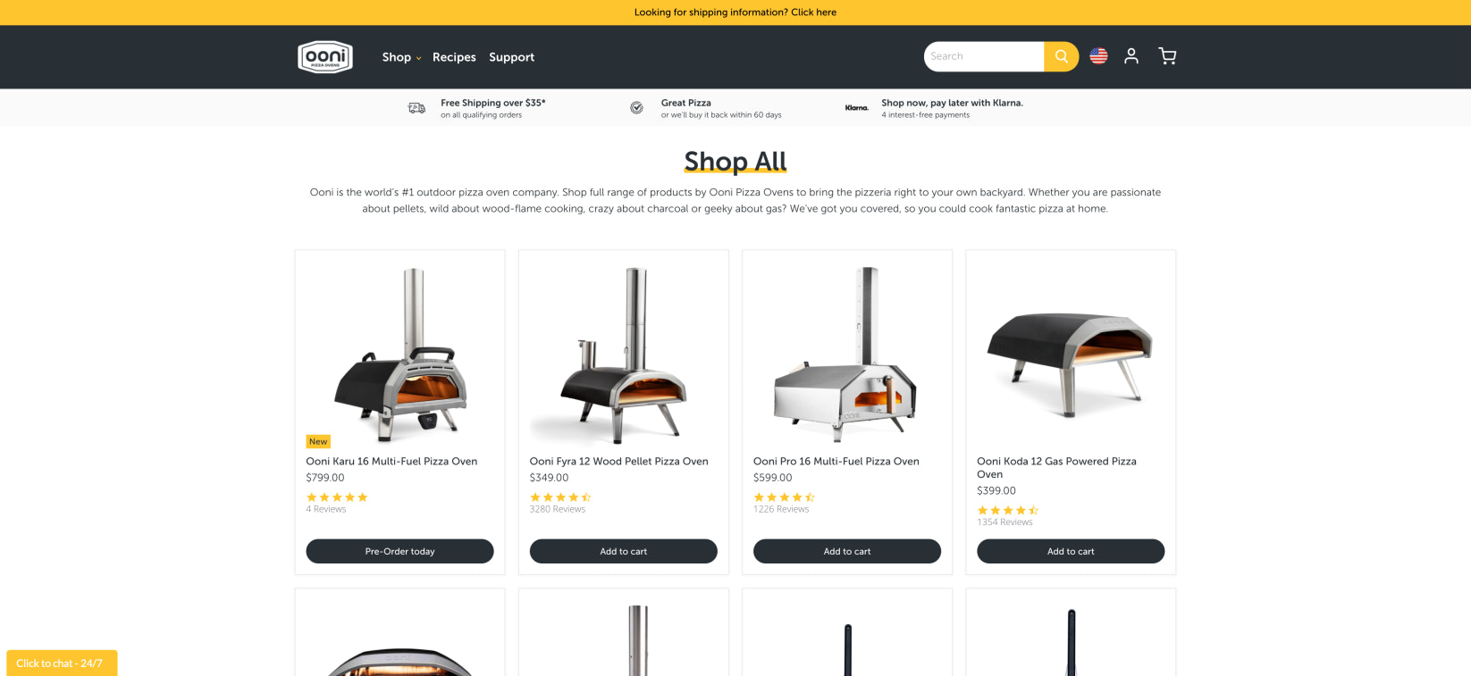This screenshot has width=1471, height=676.
Task: Open the Support menu item
Action: [x=511, y=57]
